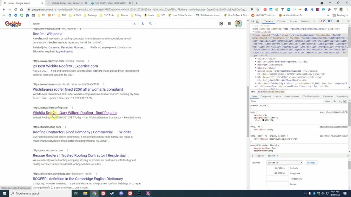351x197 pixels.
Task: Click the Filter styles input field
Action: coord(286,101)
